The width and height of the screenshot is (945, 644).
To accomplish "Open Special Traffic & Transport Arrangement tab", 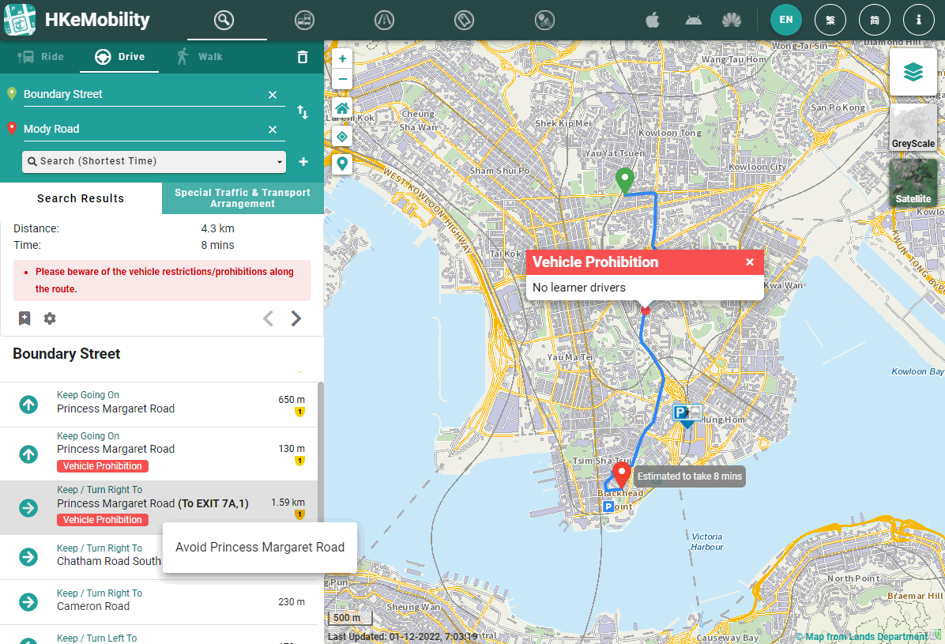I will tap(243, 198).
